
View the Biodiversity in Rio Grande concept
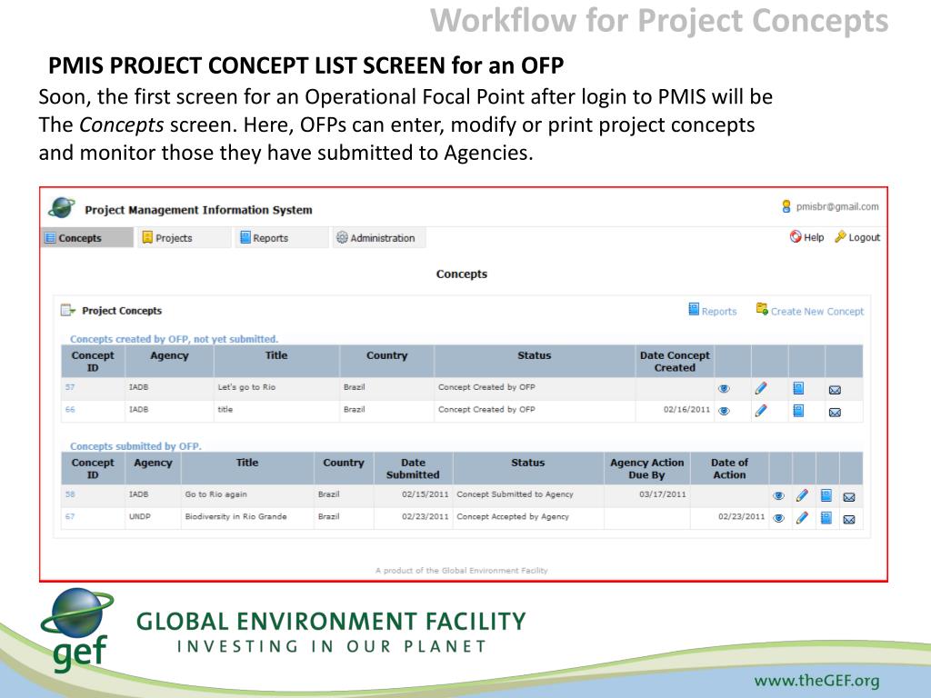(x=779, y=518)
